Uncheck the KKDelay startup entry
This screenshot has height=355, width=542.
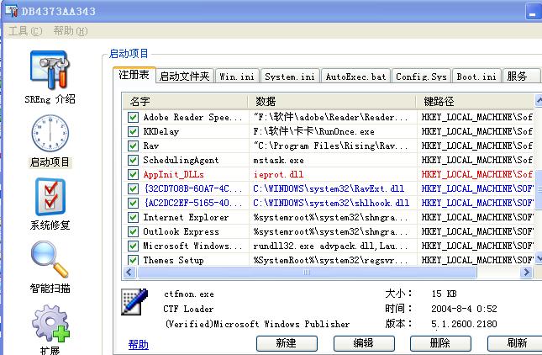pos(133,131)
